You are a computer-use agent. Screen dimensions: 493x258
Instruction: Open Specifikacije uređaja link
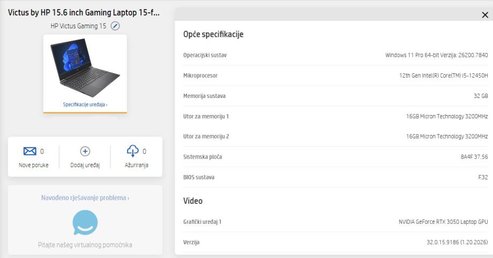[x=85, y=104]
